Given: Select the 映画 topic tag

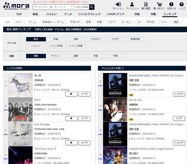Looking at the screenshot, I should pyautogui.click(x=99, y=22).
